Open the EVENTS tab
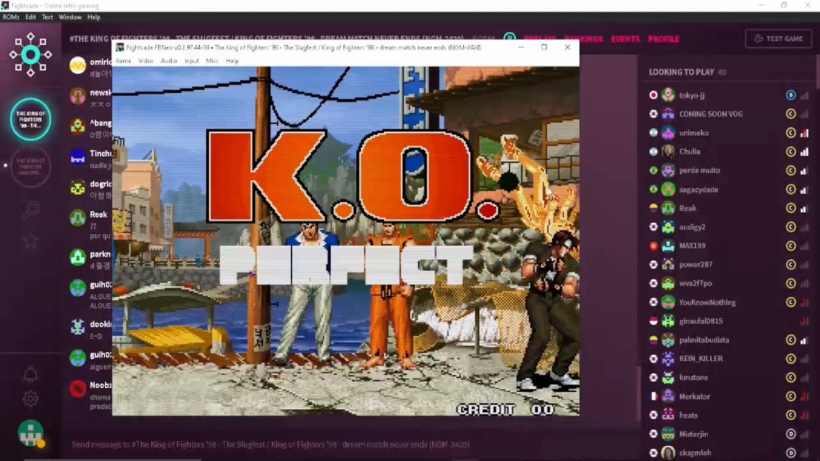The width and height of the screenshot is (820, 461). coord(625,38)
